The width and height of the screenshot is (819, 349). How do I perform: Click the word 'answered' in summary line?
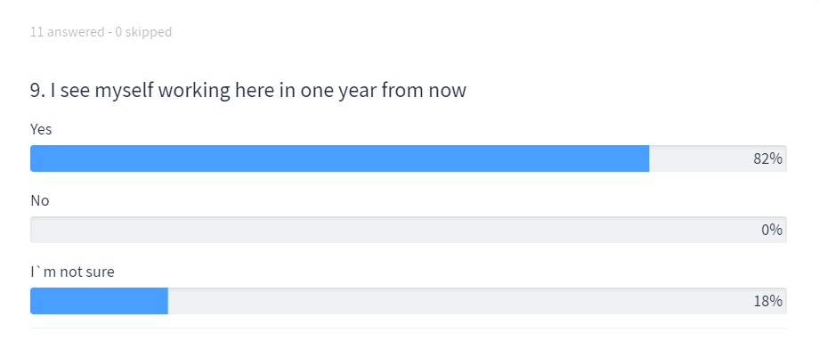coord(76,32)
